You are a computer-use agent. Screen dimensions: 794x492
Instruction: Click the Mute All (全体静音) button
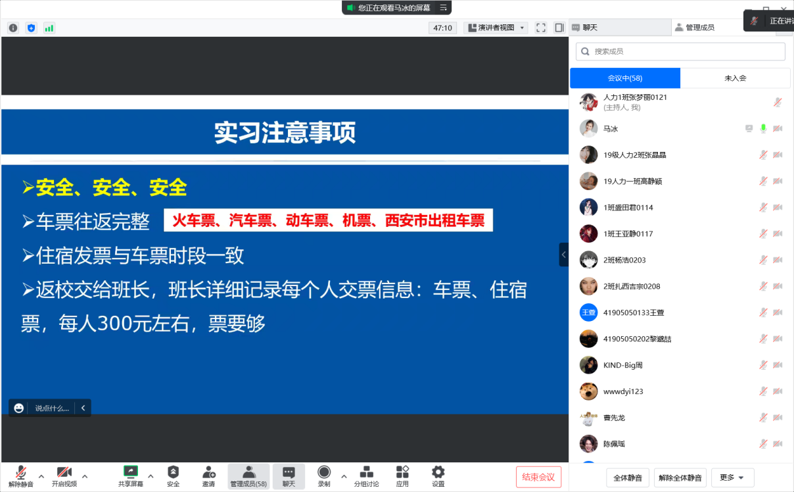tap(628, 478)
